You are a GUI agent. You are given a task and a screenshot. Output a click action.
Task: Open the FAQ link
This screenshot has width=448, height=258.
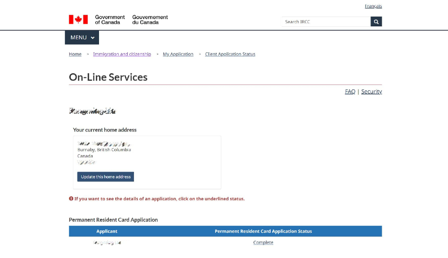[x=350, y=92]
